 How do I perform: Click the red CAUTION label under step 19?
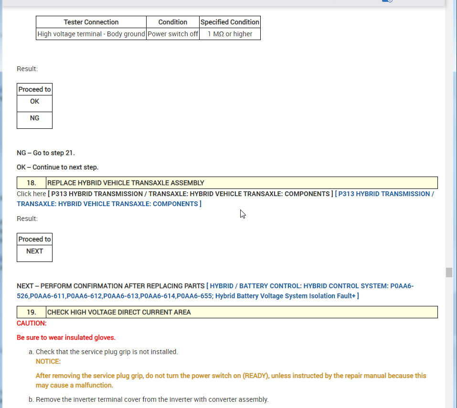(x=32, y=323)
